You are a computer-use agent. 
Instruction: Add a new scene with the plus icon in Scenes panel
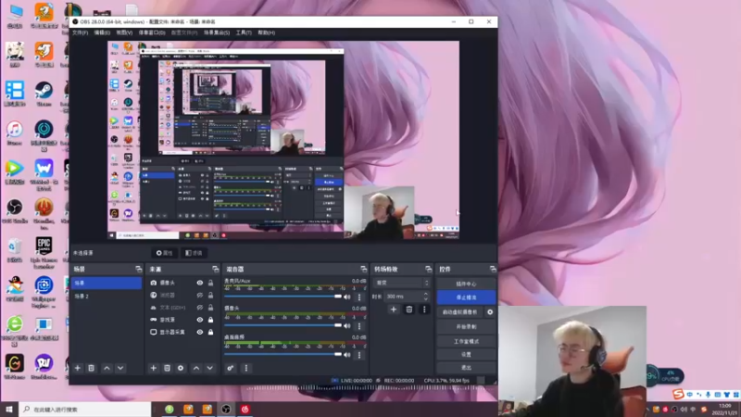(x=78, y=368)
